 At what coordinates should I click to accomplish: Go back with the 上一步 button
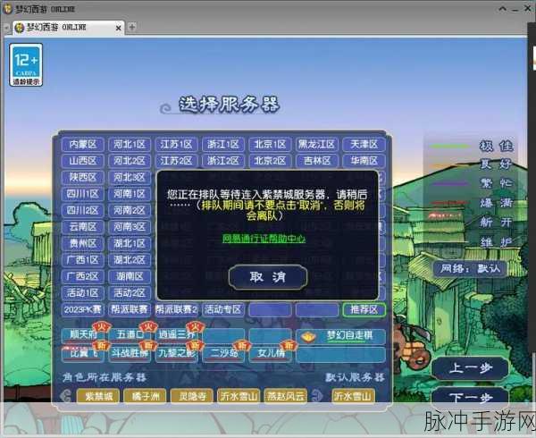pos(471,368)
